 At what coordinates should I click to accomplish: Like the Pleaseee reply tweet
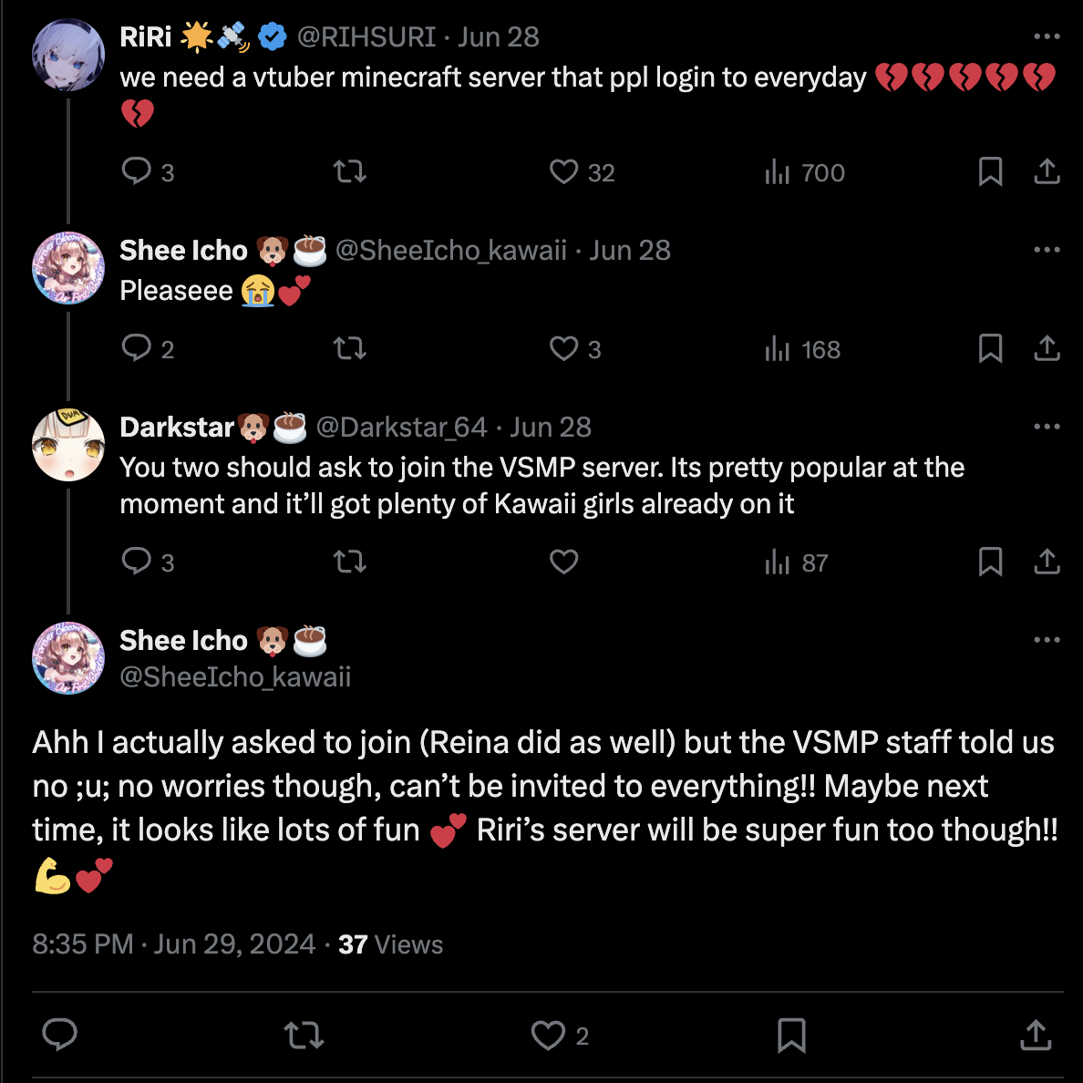click(x=564, y=348)
